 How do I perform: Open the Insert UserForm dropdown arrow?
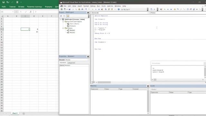click(67, 9)
